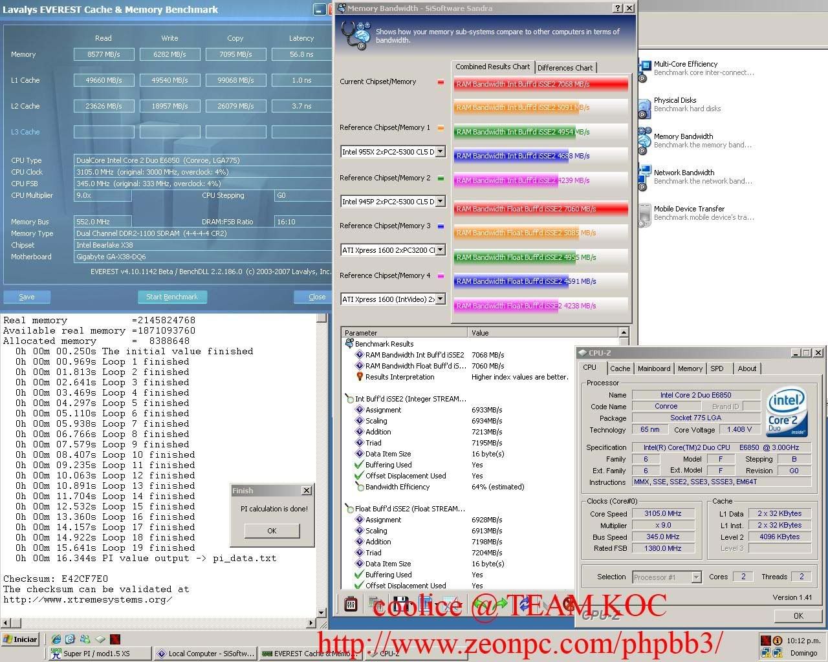Click the Value column header in Sandra

coord(543,333)
